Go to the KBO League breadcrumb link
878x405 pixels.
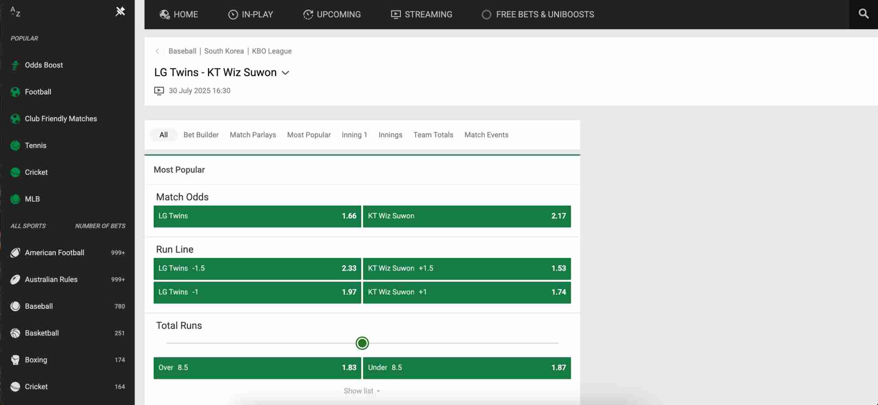tap(272, 51)
